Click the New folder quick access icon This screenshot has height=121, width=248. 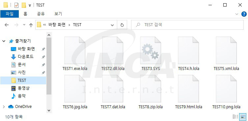pos(24,5)
